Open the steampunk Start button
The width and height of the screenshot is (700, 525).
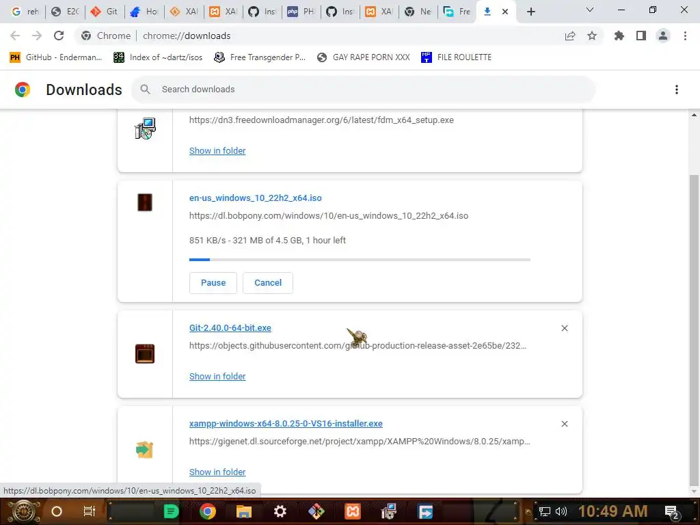click(x=23, y=511)
